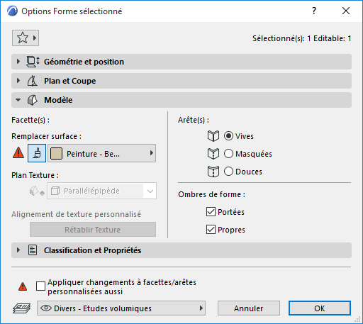This screenshot has height=324, width=363.
Task: Uncheck the Propres shadow checkbox
Action: tap(211, 230)
